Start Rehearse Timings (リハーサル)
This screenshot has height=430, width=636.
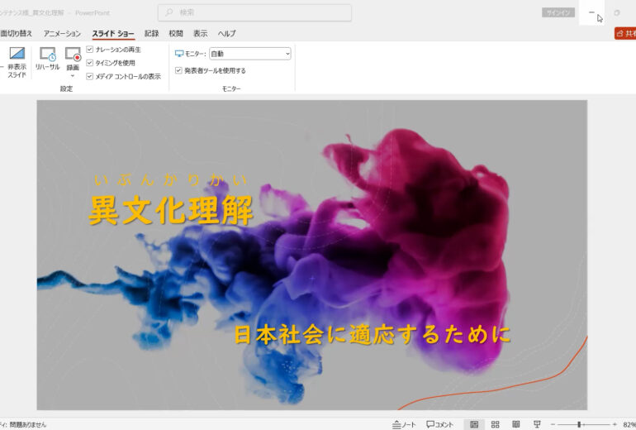(47, 55)
